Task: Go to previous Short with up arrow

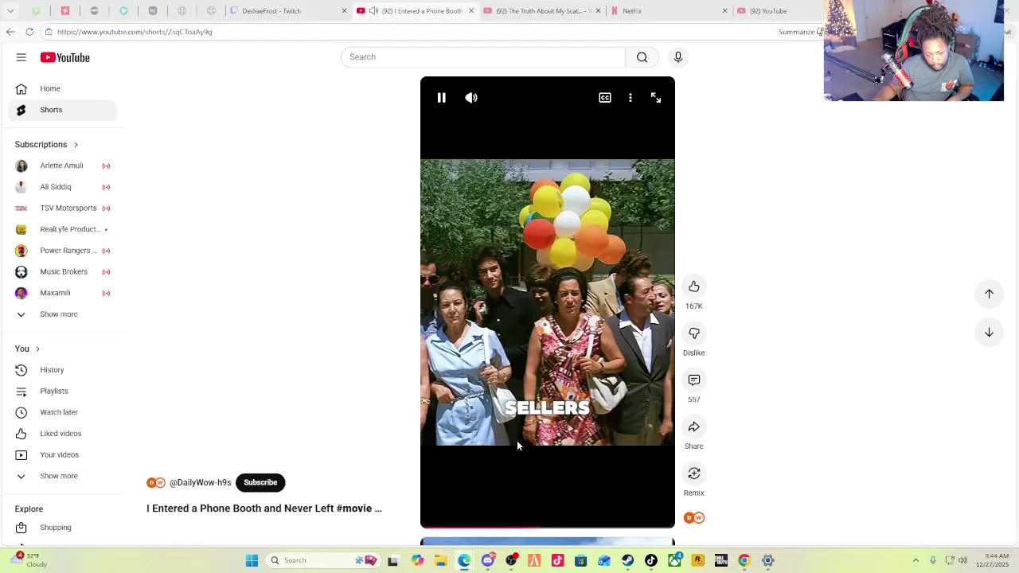Action: coord(989,294)
